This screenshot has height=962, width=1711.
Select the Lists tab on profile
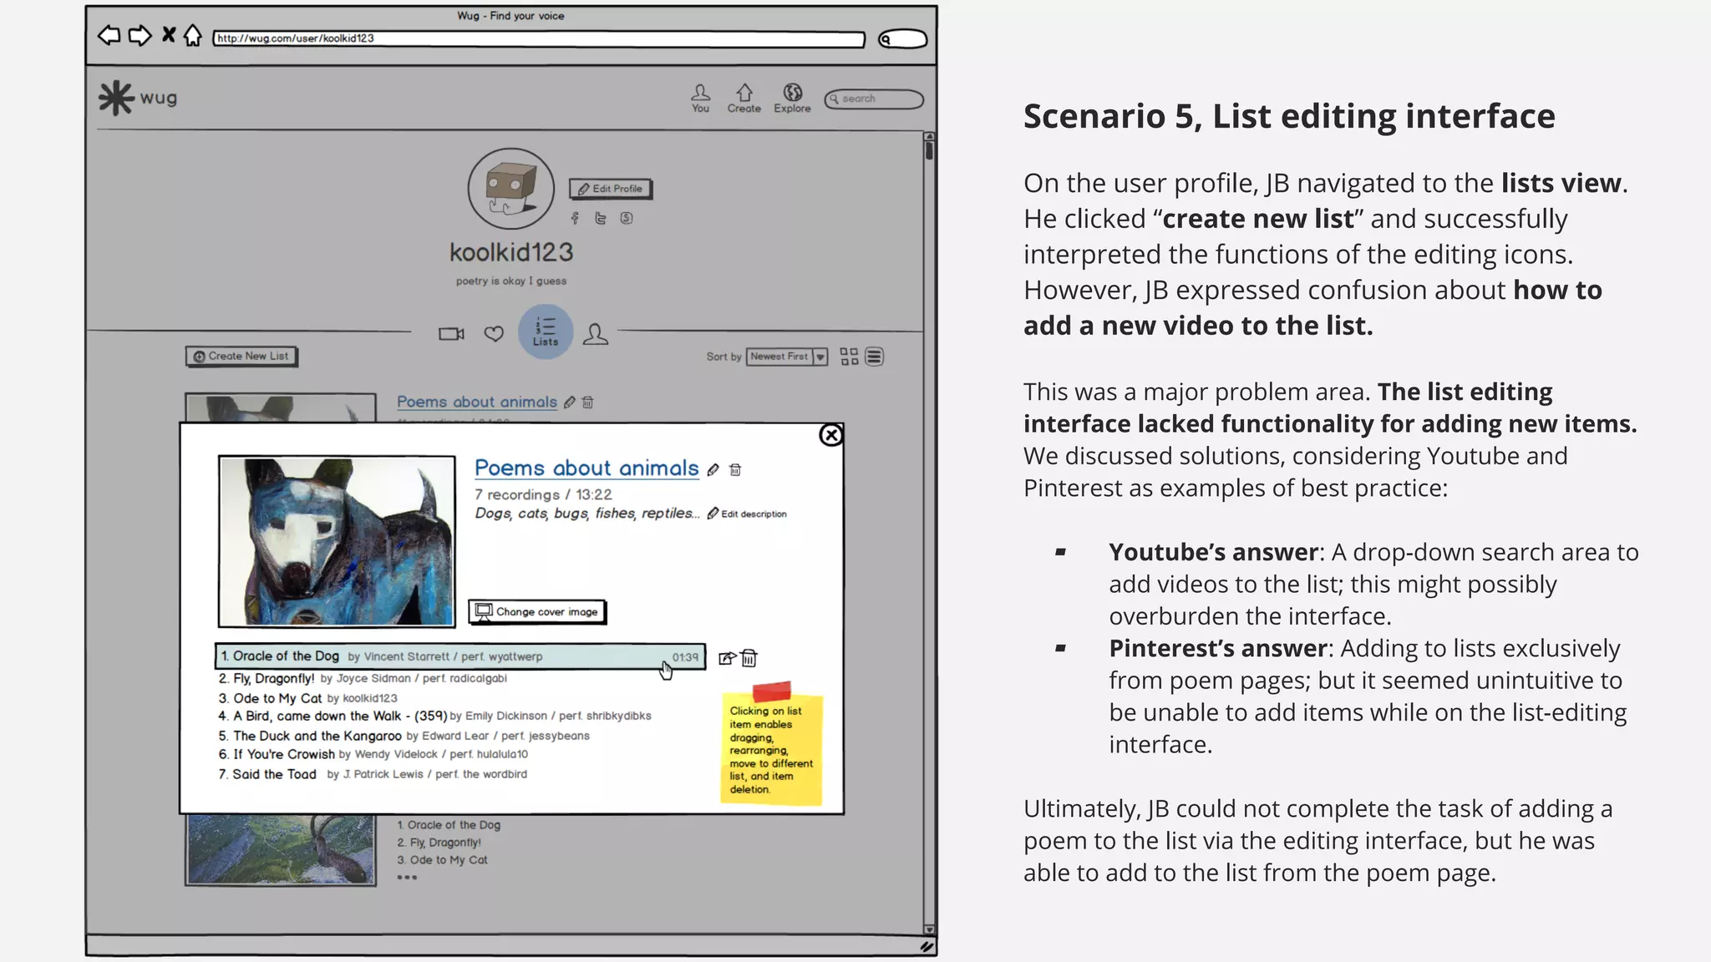(x=546, y=332)
